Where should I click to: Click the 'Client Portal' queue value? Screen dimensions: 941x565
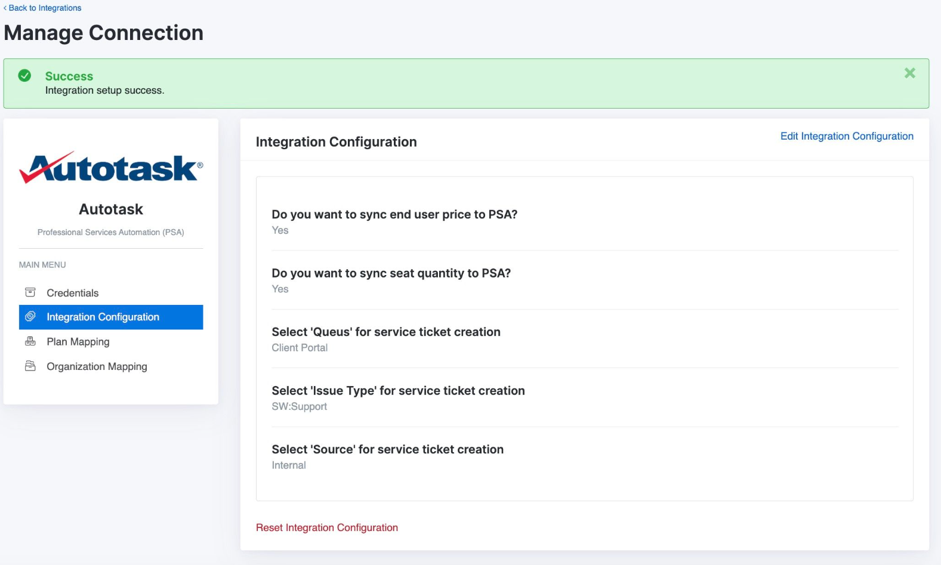(300, 348)
